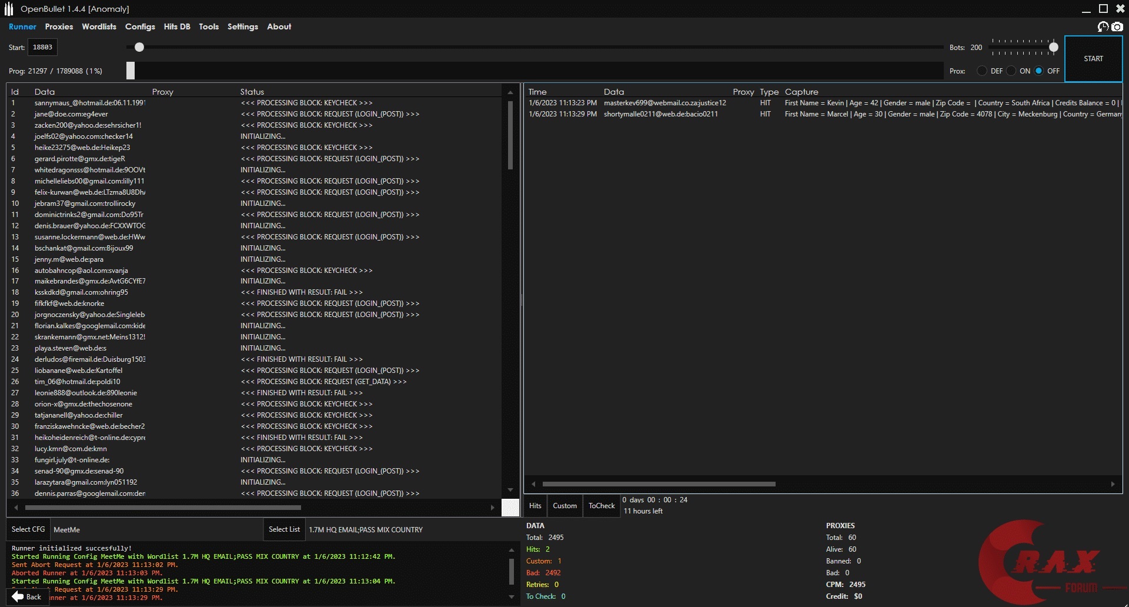Select the hit row timed 11:13:29 PM
This screenshot has height=607, width=1129.
823,114
